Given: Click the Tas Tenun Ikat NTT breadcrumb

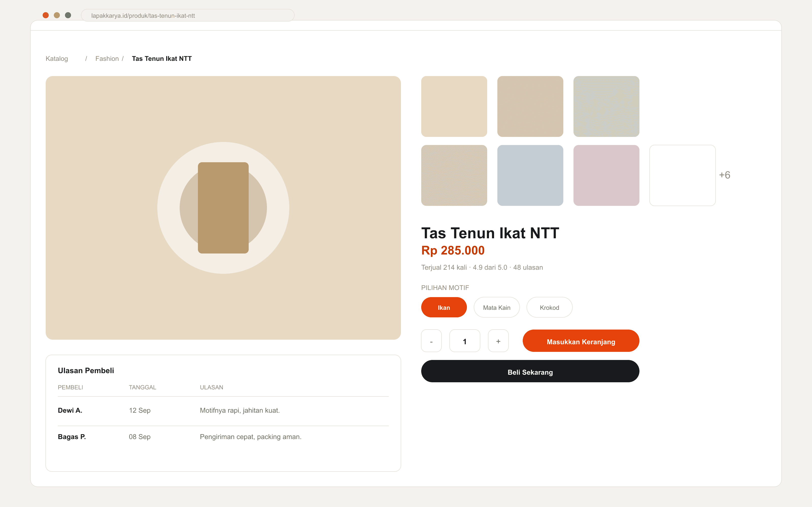Looking at the screenshot, I should coord(162,59).
